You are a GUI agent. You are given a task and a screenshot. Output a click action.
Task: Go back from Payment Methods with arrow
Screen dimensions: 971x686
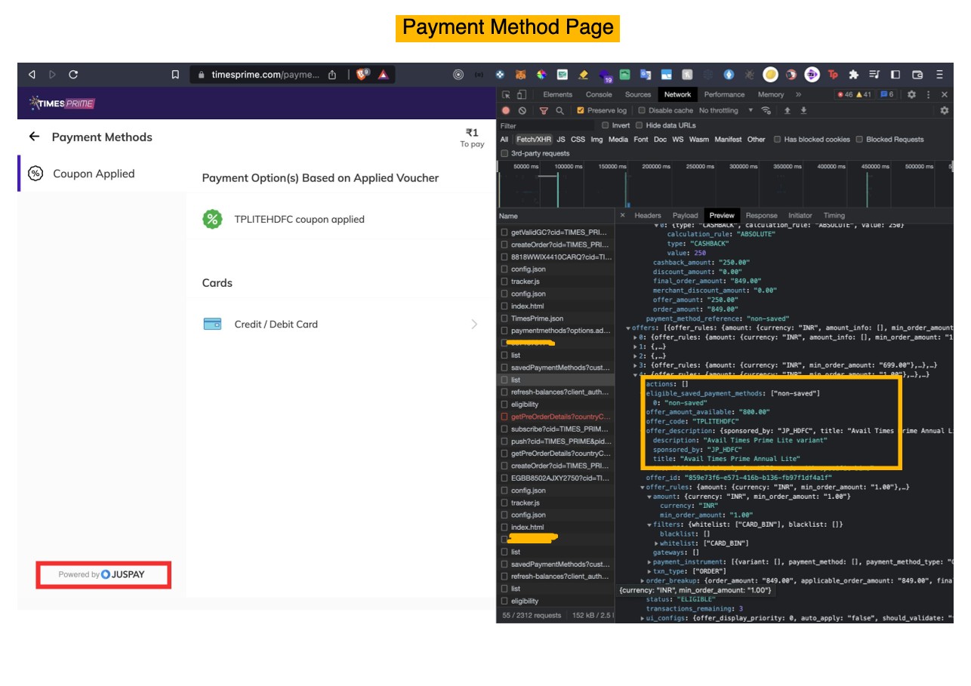tap(33, 137)
